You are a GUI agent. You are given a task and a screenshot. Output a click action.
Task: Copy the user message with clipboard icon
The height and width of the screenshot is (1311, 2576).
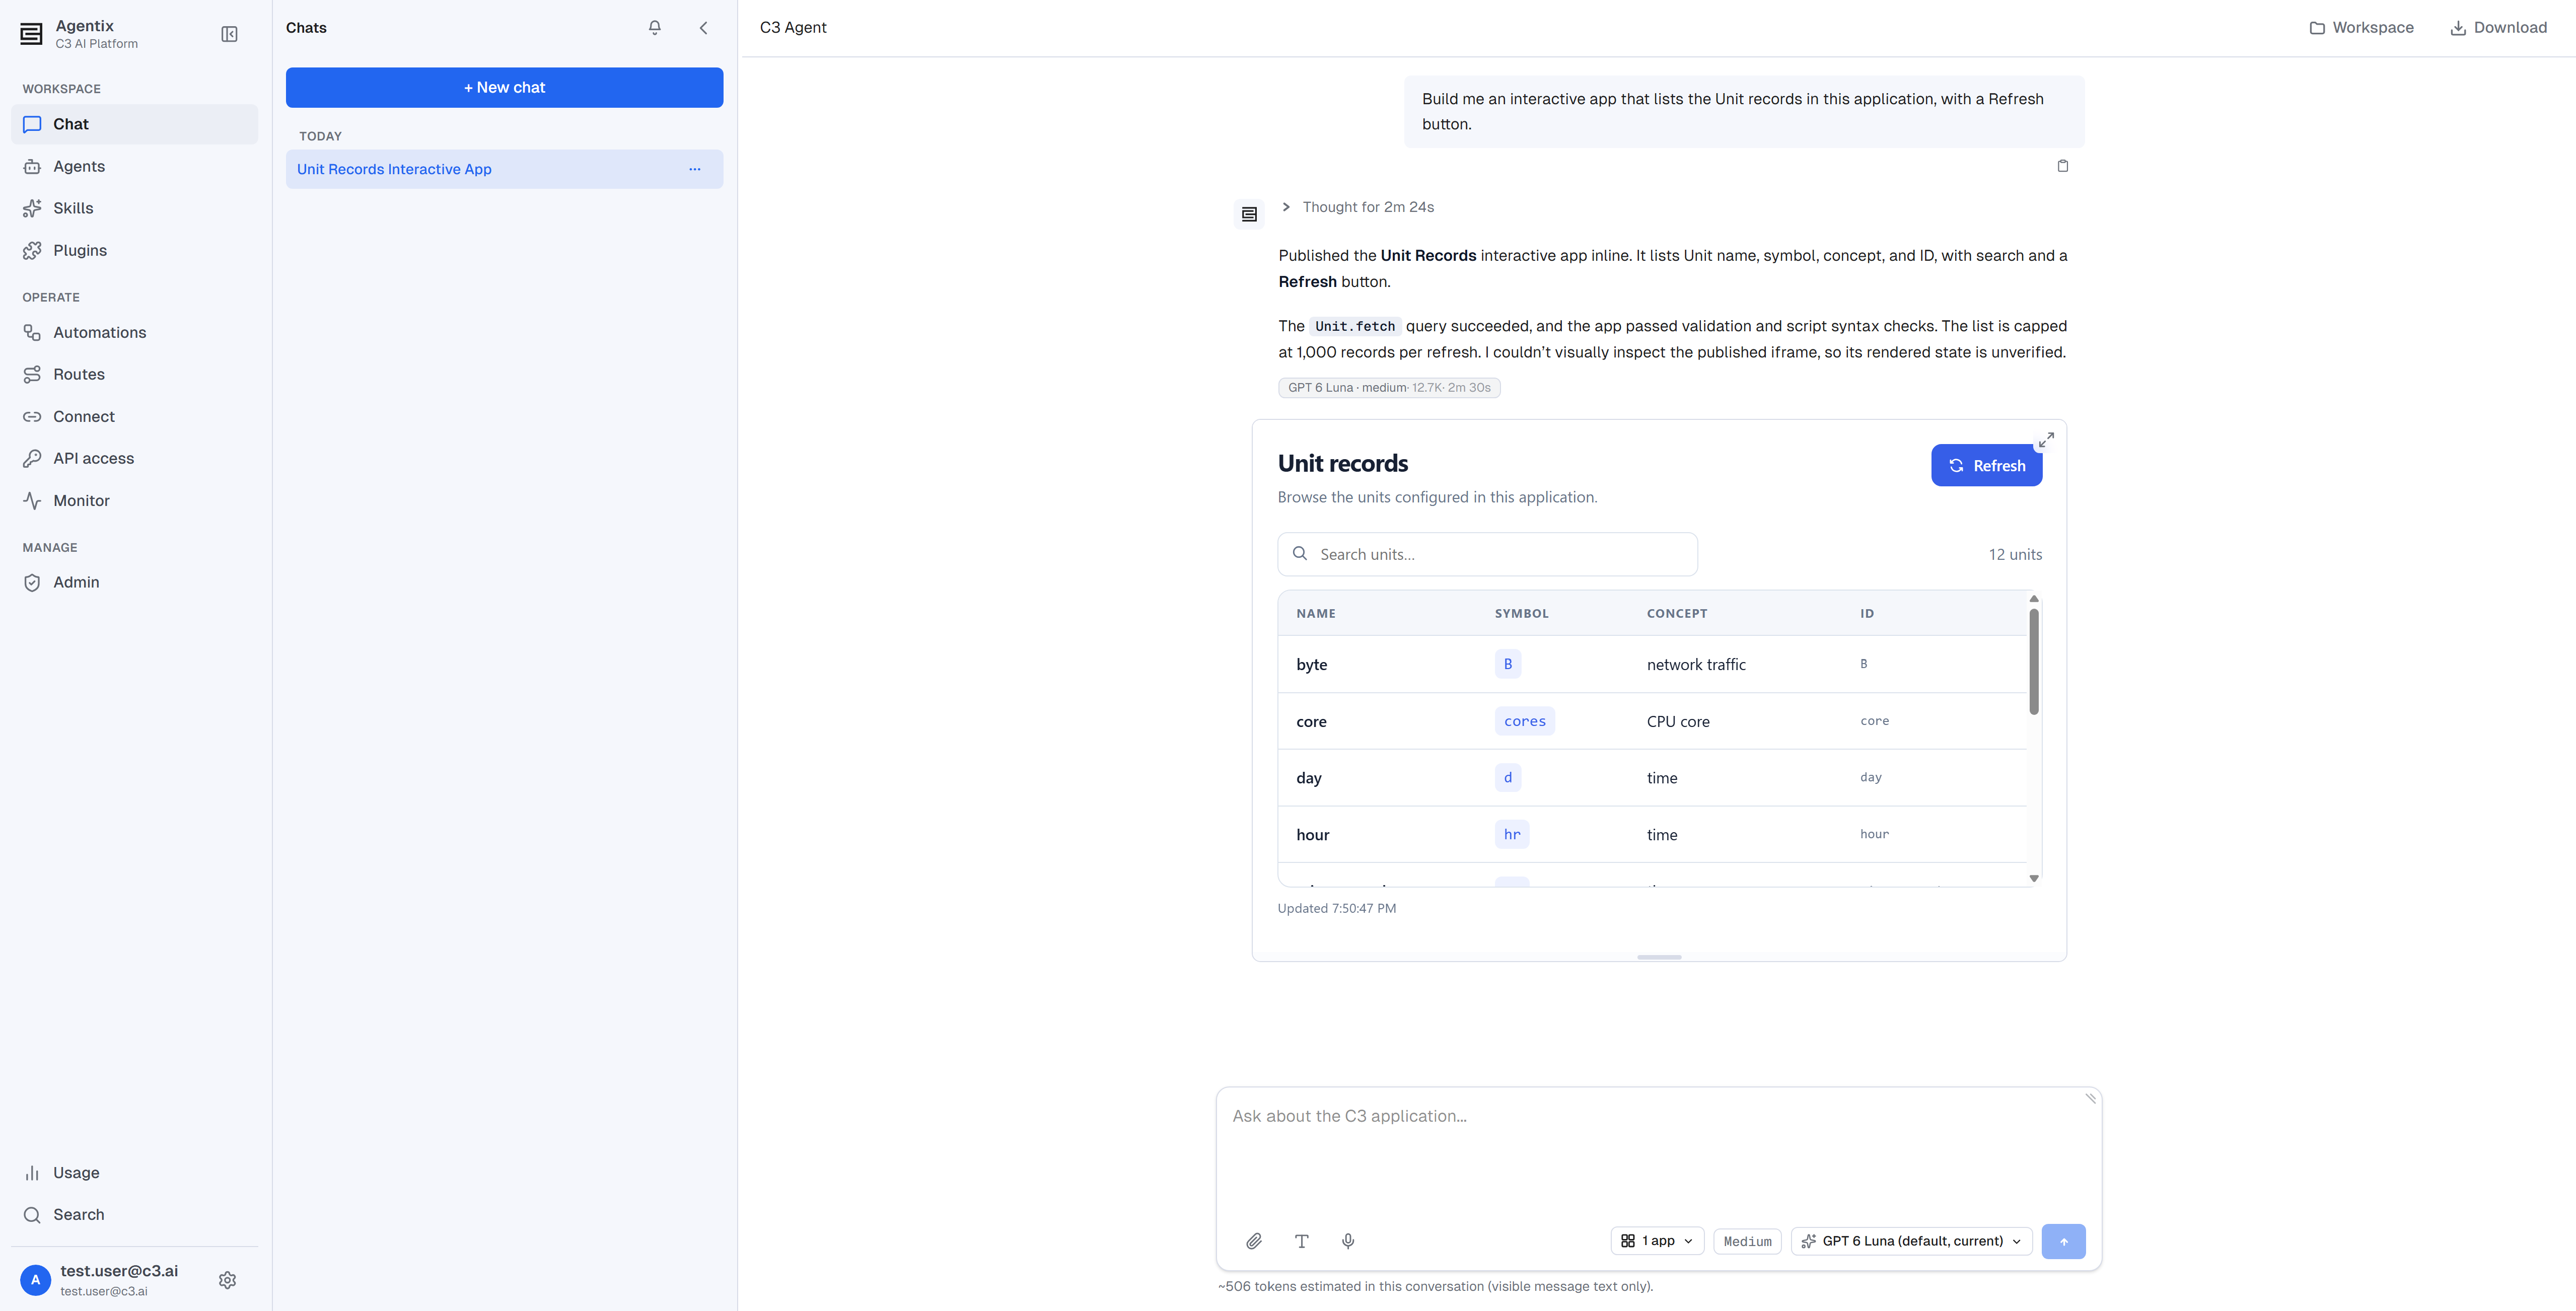coord(2063,166)
